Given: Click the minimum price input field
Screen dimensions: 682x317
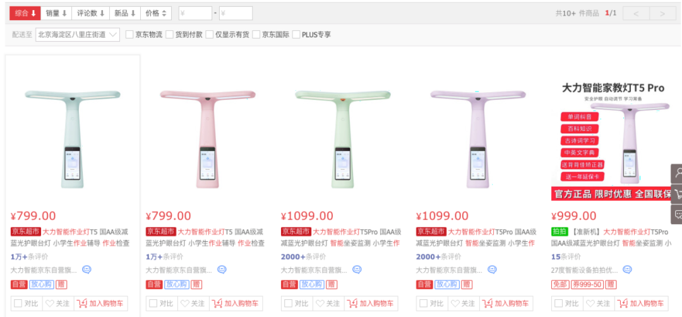Looking at the screenshot, I should click(x=195, y=13).
